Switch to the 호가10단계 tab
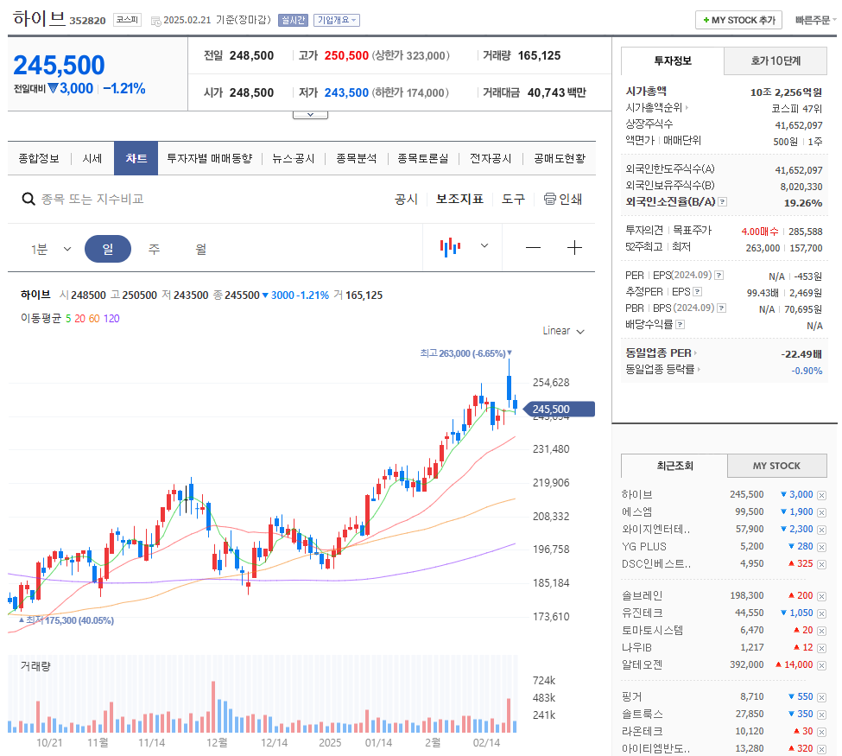The width and height of the screenshot is (842, 756). (x=775, y=61)
